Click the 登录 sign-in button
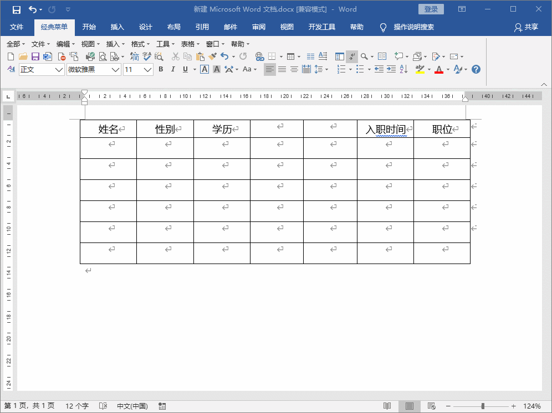 coord(431,9)
